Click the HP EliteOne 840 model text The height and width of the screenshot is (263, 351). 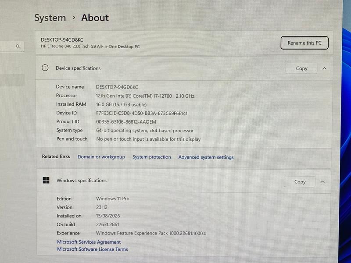[x=90, y=46]
